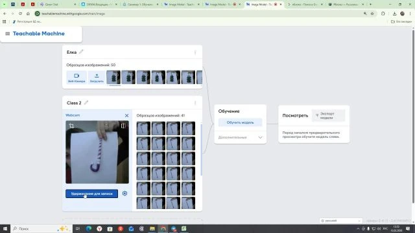
Task: Open the Teachable Machine hamburger menu
Action: [x=7, y=34]
